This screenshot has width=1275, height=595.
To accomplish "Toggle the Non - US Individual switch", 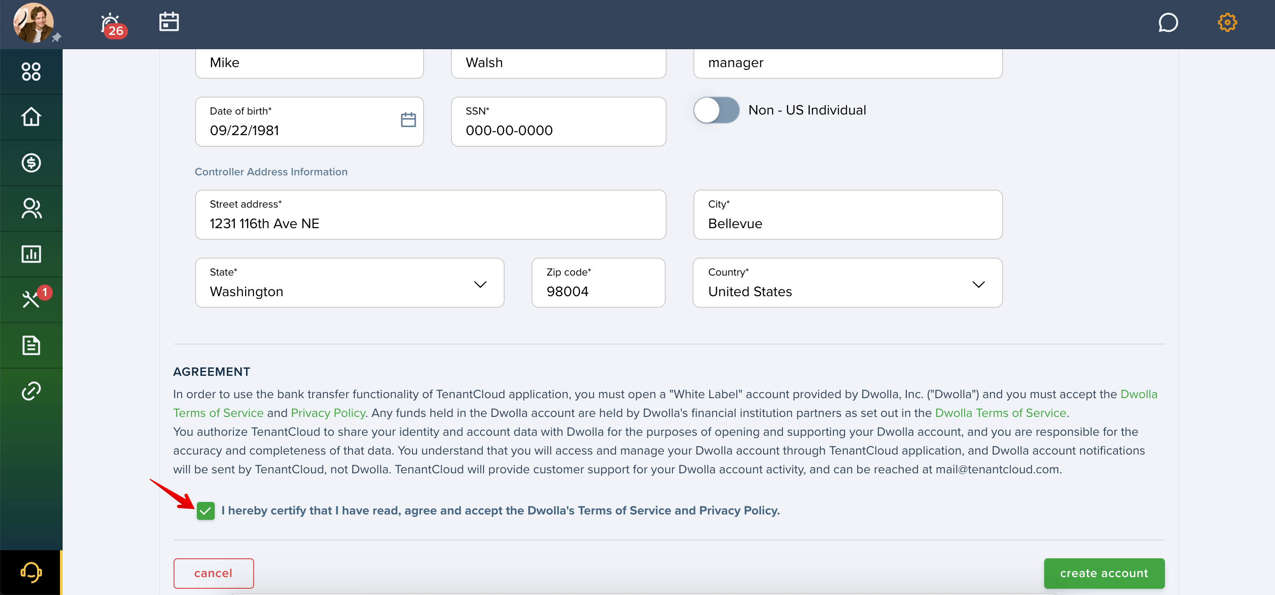I will click(x=716, y=110).
